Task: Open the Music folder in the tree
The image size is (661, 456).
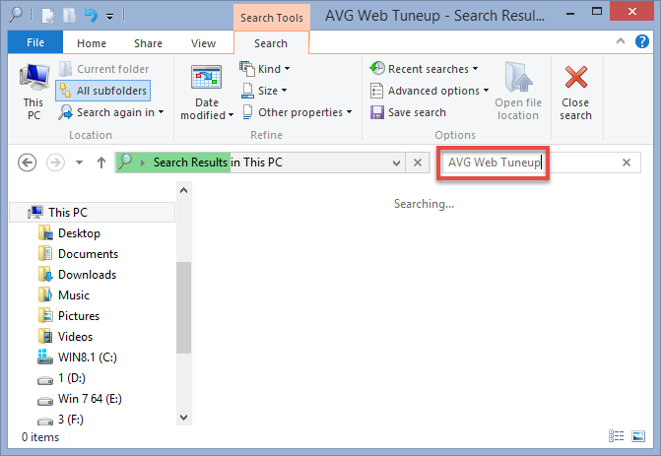Action: click(74, 295)
